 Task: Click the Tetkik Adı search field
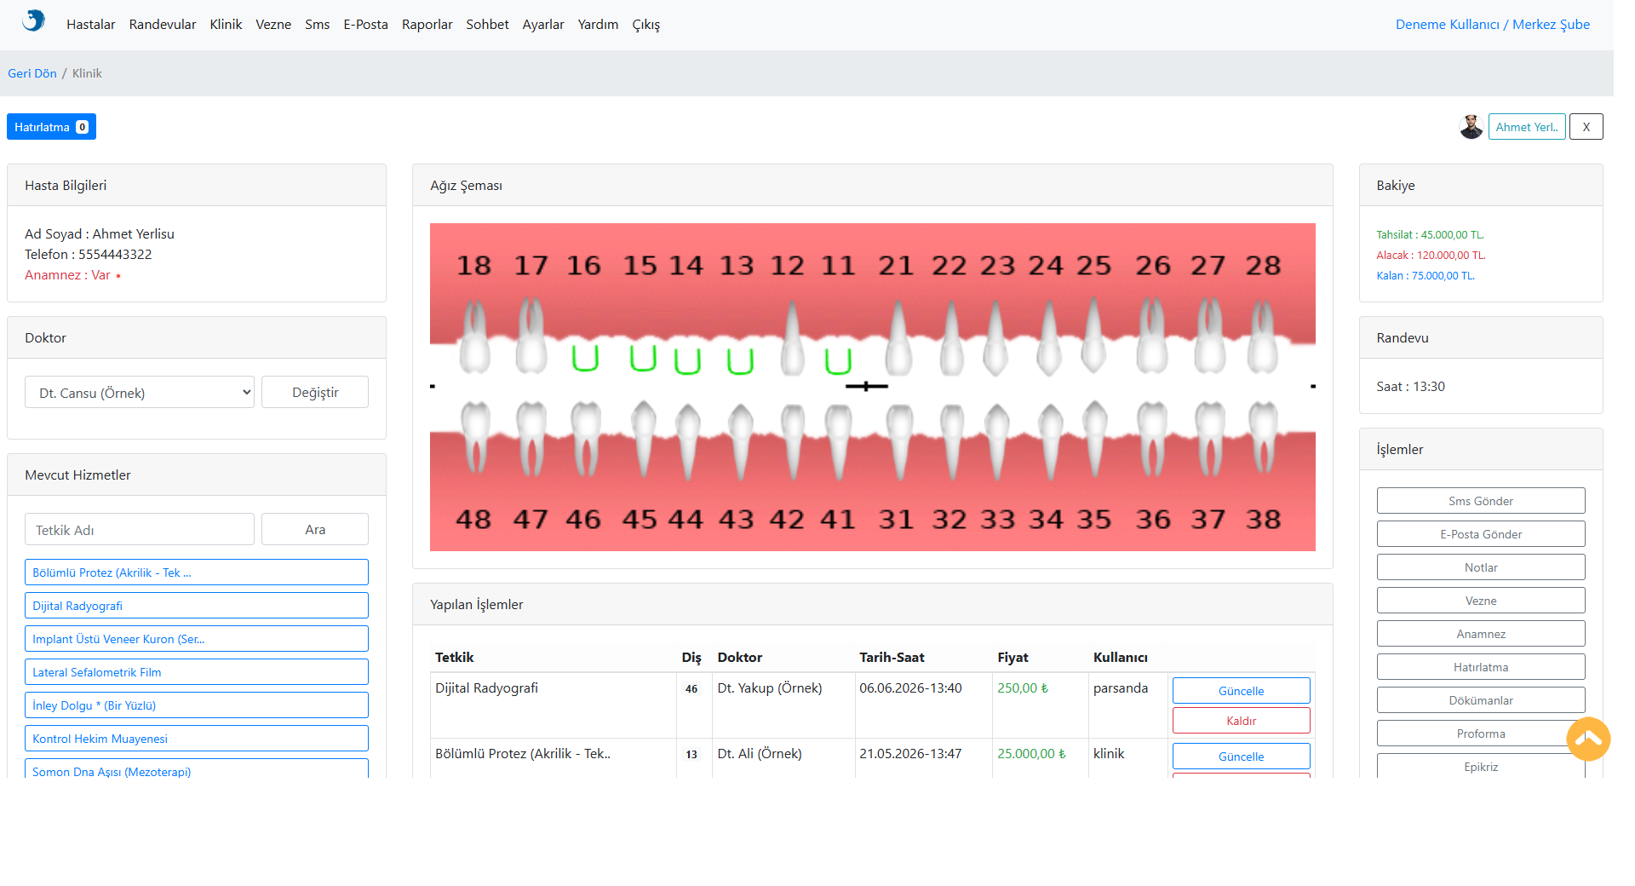(140, 530)
